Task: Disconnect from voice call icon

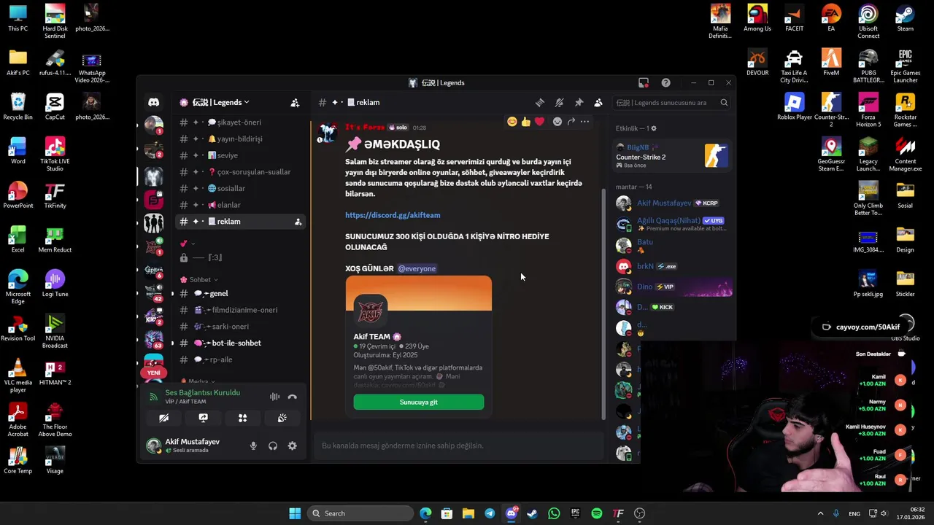Action: pos(293,397)
